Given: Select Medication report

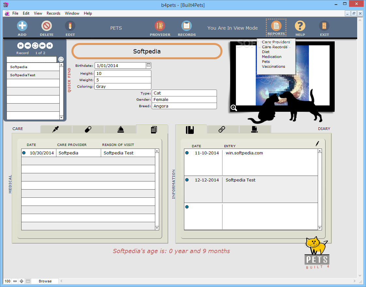Looking at the screenshot, I should click(272, 57).
